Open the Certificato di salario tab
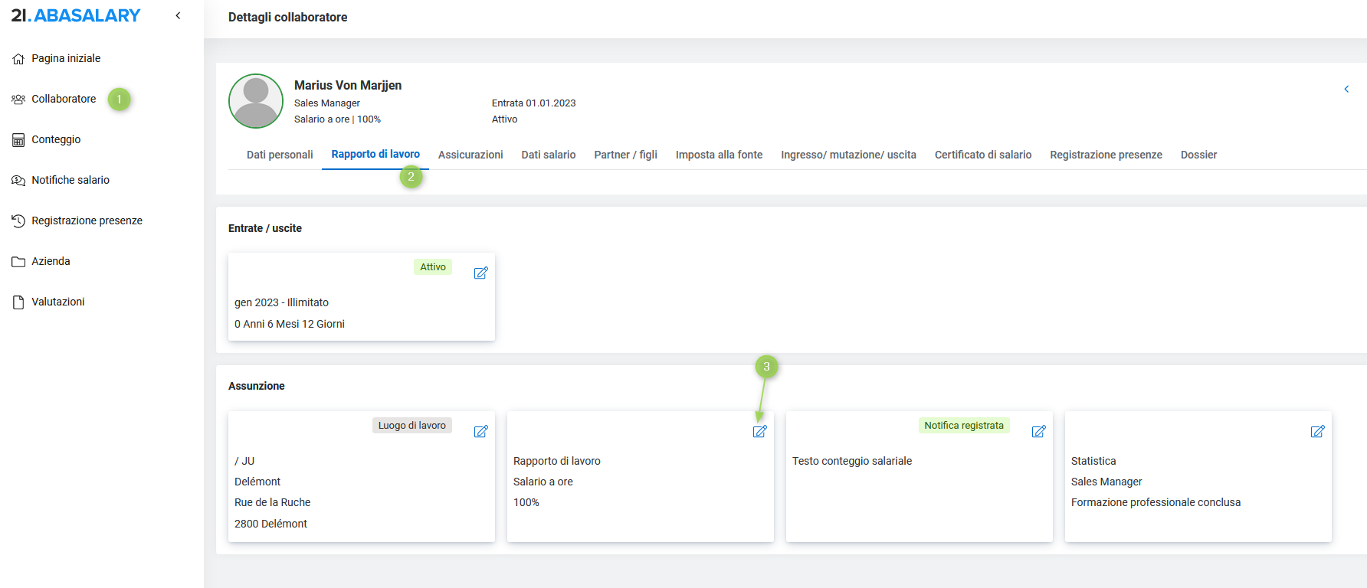 (982, 155)
